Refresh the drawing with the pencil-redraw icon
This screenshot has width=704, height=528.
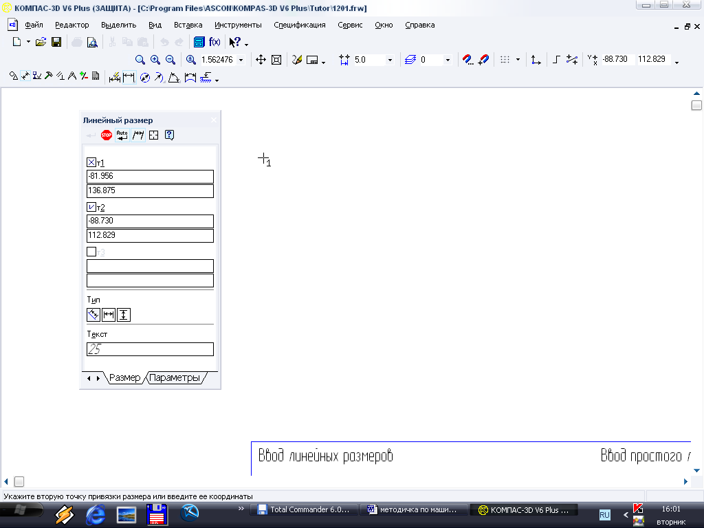pos(297,60)
